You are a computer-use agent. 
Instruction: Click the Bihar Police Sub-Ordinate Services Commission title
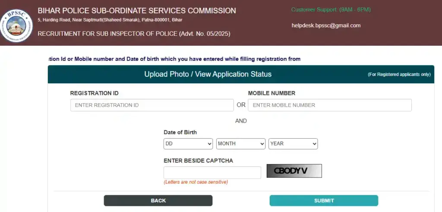[x=137, y=11]
